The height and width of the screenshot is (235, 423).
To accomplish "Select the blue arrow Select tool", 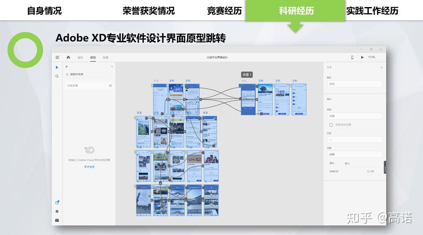I will (x=57, y=67).
